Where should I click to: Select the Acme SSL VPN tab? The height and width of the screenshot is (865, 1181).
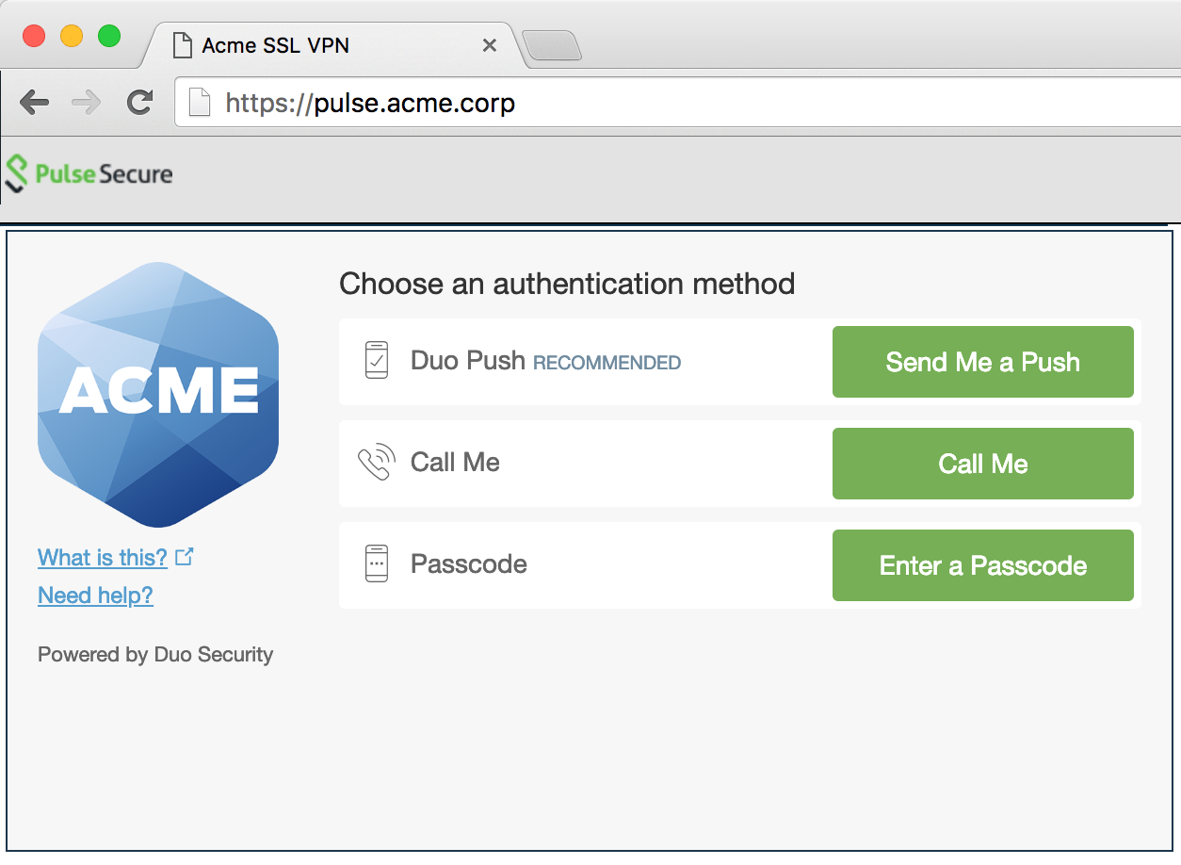click(x=330, y=45)
